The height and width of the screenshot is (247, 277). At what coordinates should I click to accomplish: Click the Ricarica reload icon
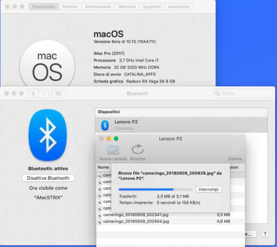pos(138,149)
